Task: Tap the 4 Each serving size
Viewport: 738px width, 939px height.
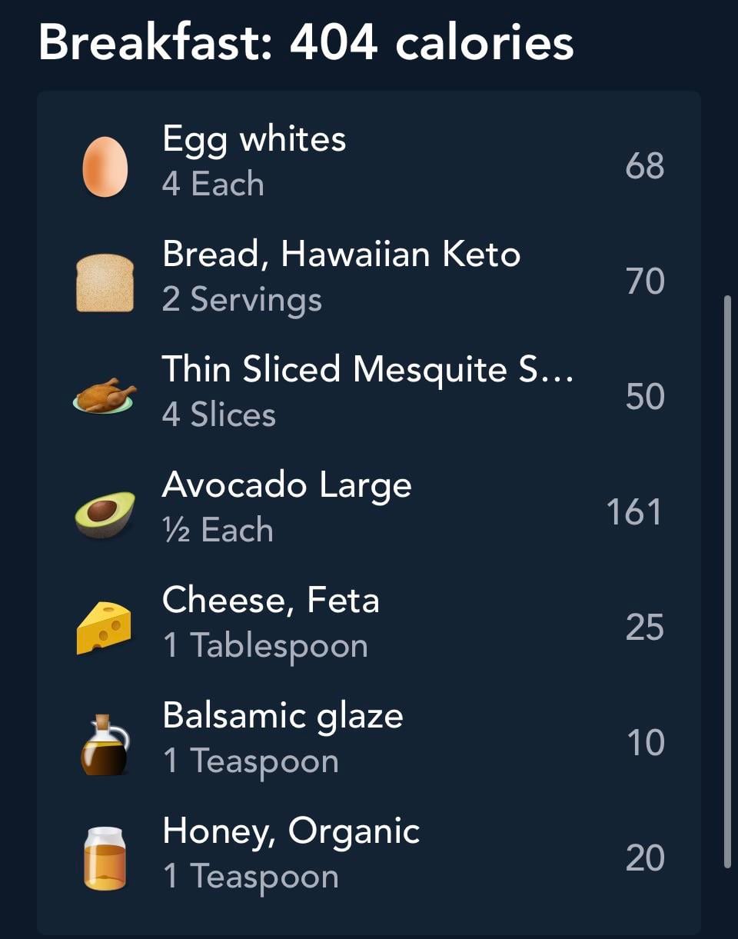Action: (213, 185)
